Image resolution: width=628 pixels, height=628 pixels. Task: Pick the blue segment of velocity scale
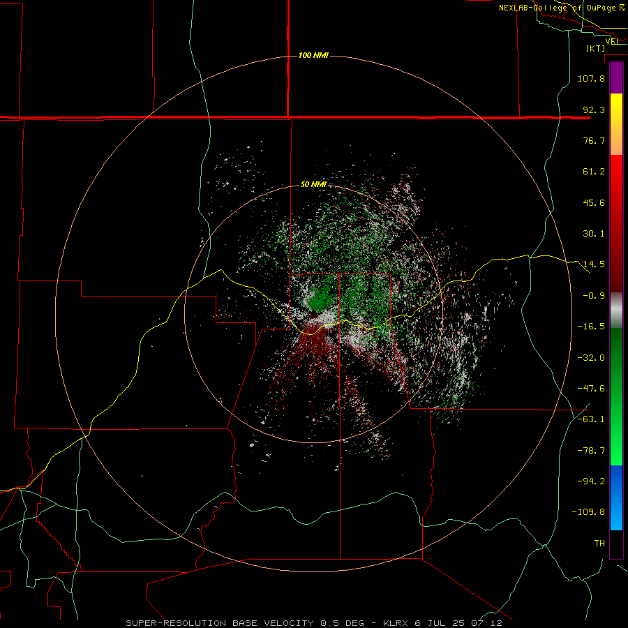[616, 498]
